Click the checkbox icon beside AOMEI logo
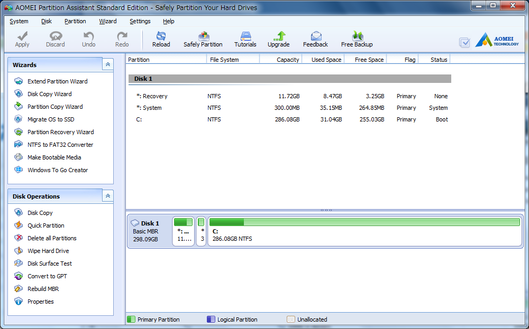 (x=464, y=42)
